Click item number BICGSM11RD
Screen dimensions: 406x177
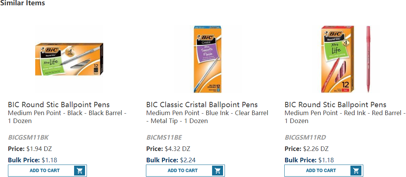[305, 137]
